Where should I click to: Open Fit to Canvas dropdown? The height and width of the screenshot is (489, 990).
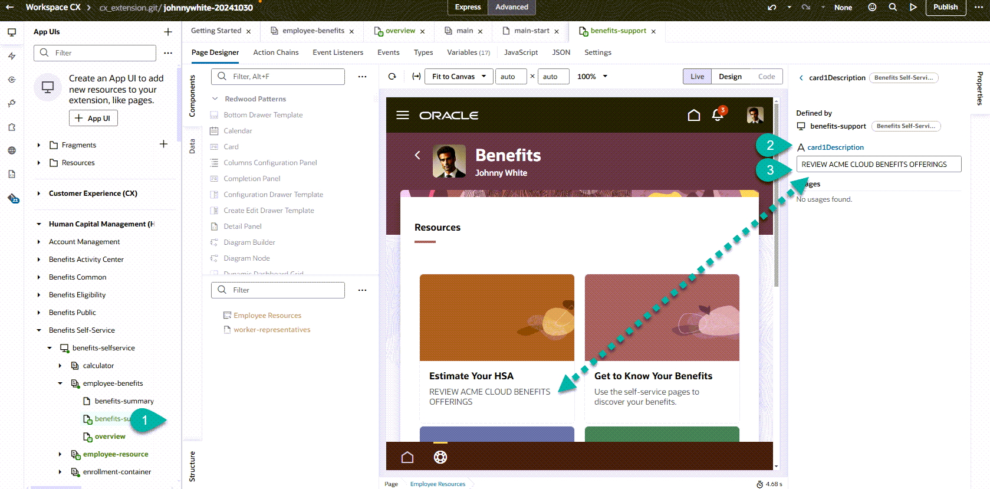[x=460, y=77]
